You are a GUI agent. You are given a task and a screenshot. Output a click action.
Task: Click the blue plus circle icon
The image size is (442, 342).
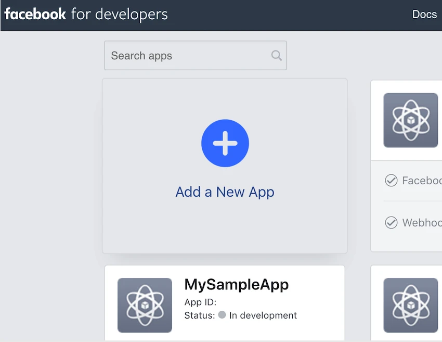click(225, 143)
